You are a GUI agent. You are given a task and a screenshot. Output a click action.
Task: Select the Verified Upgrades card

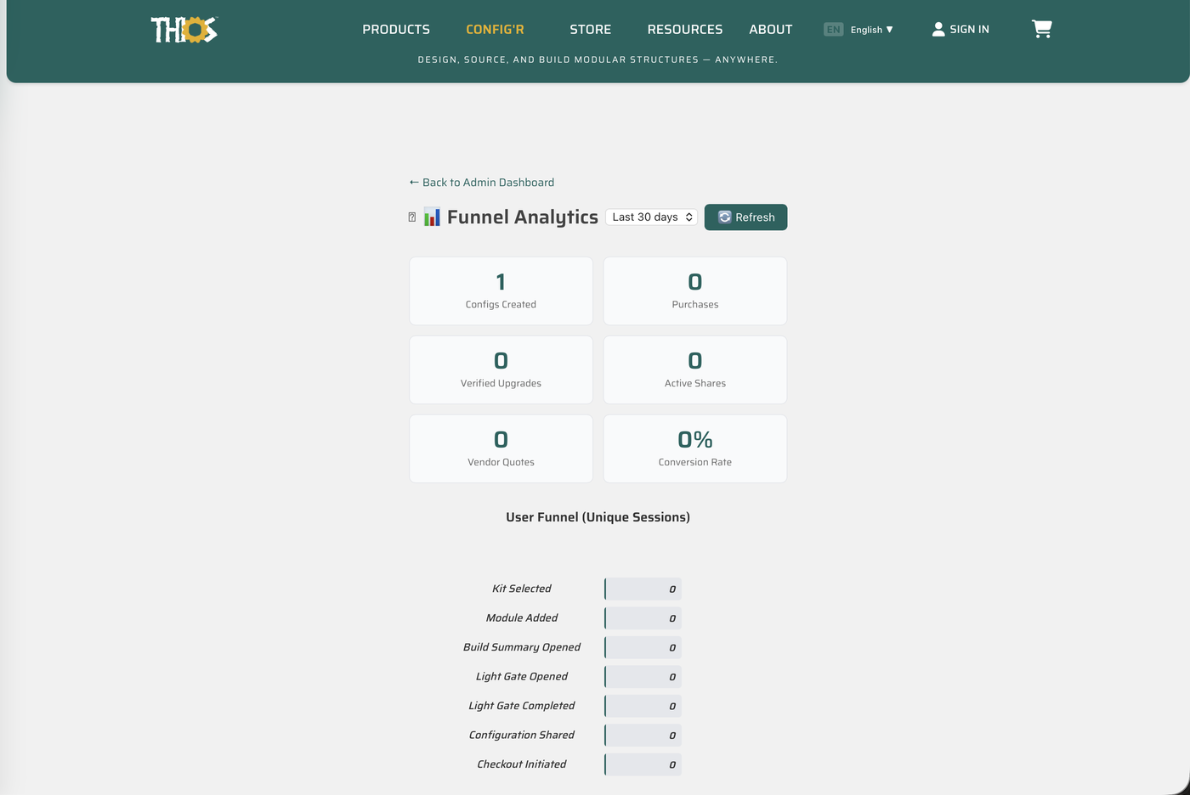point(501,369)
